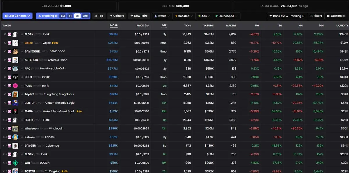
Task: Sort table by the MCAP column header
Action: [x=114, y=26]
